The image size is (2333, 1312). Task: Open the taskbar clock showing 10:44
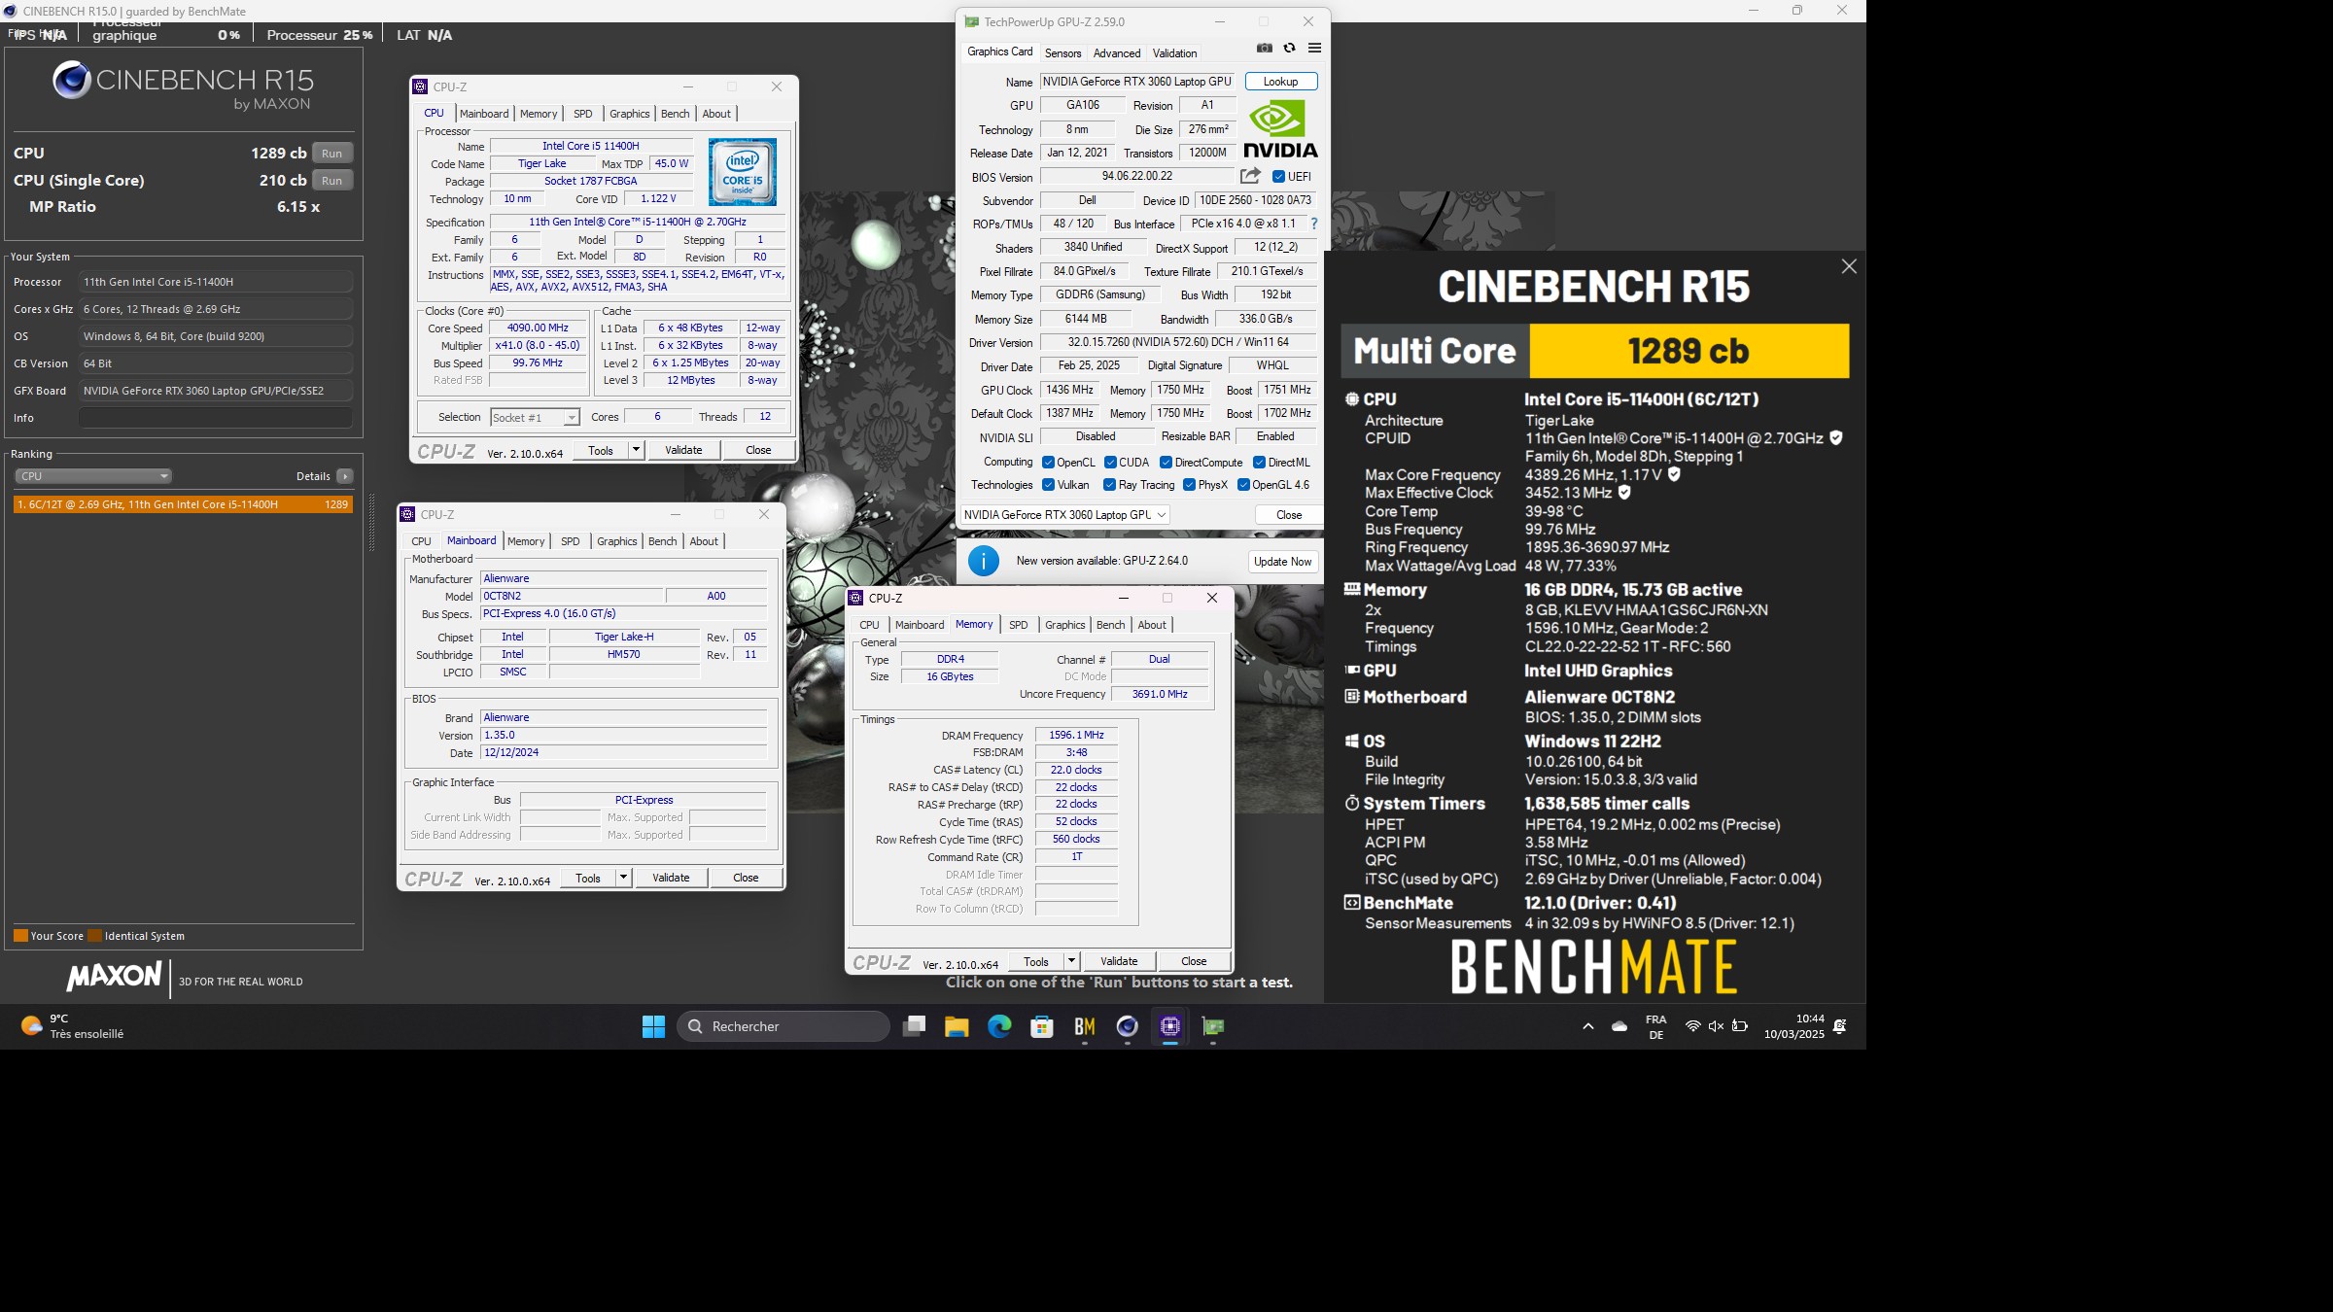[x=1794, y=1026]
